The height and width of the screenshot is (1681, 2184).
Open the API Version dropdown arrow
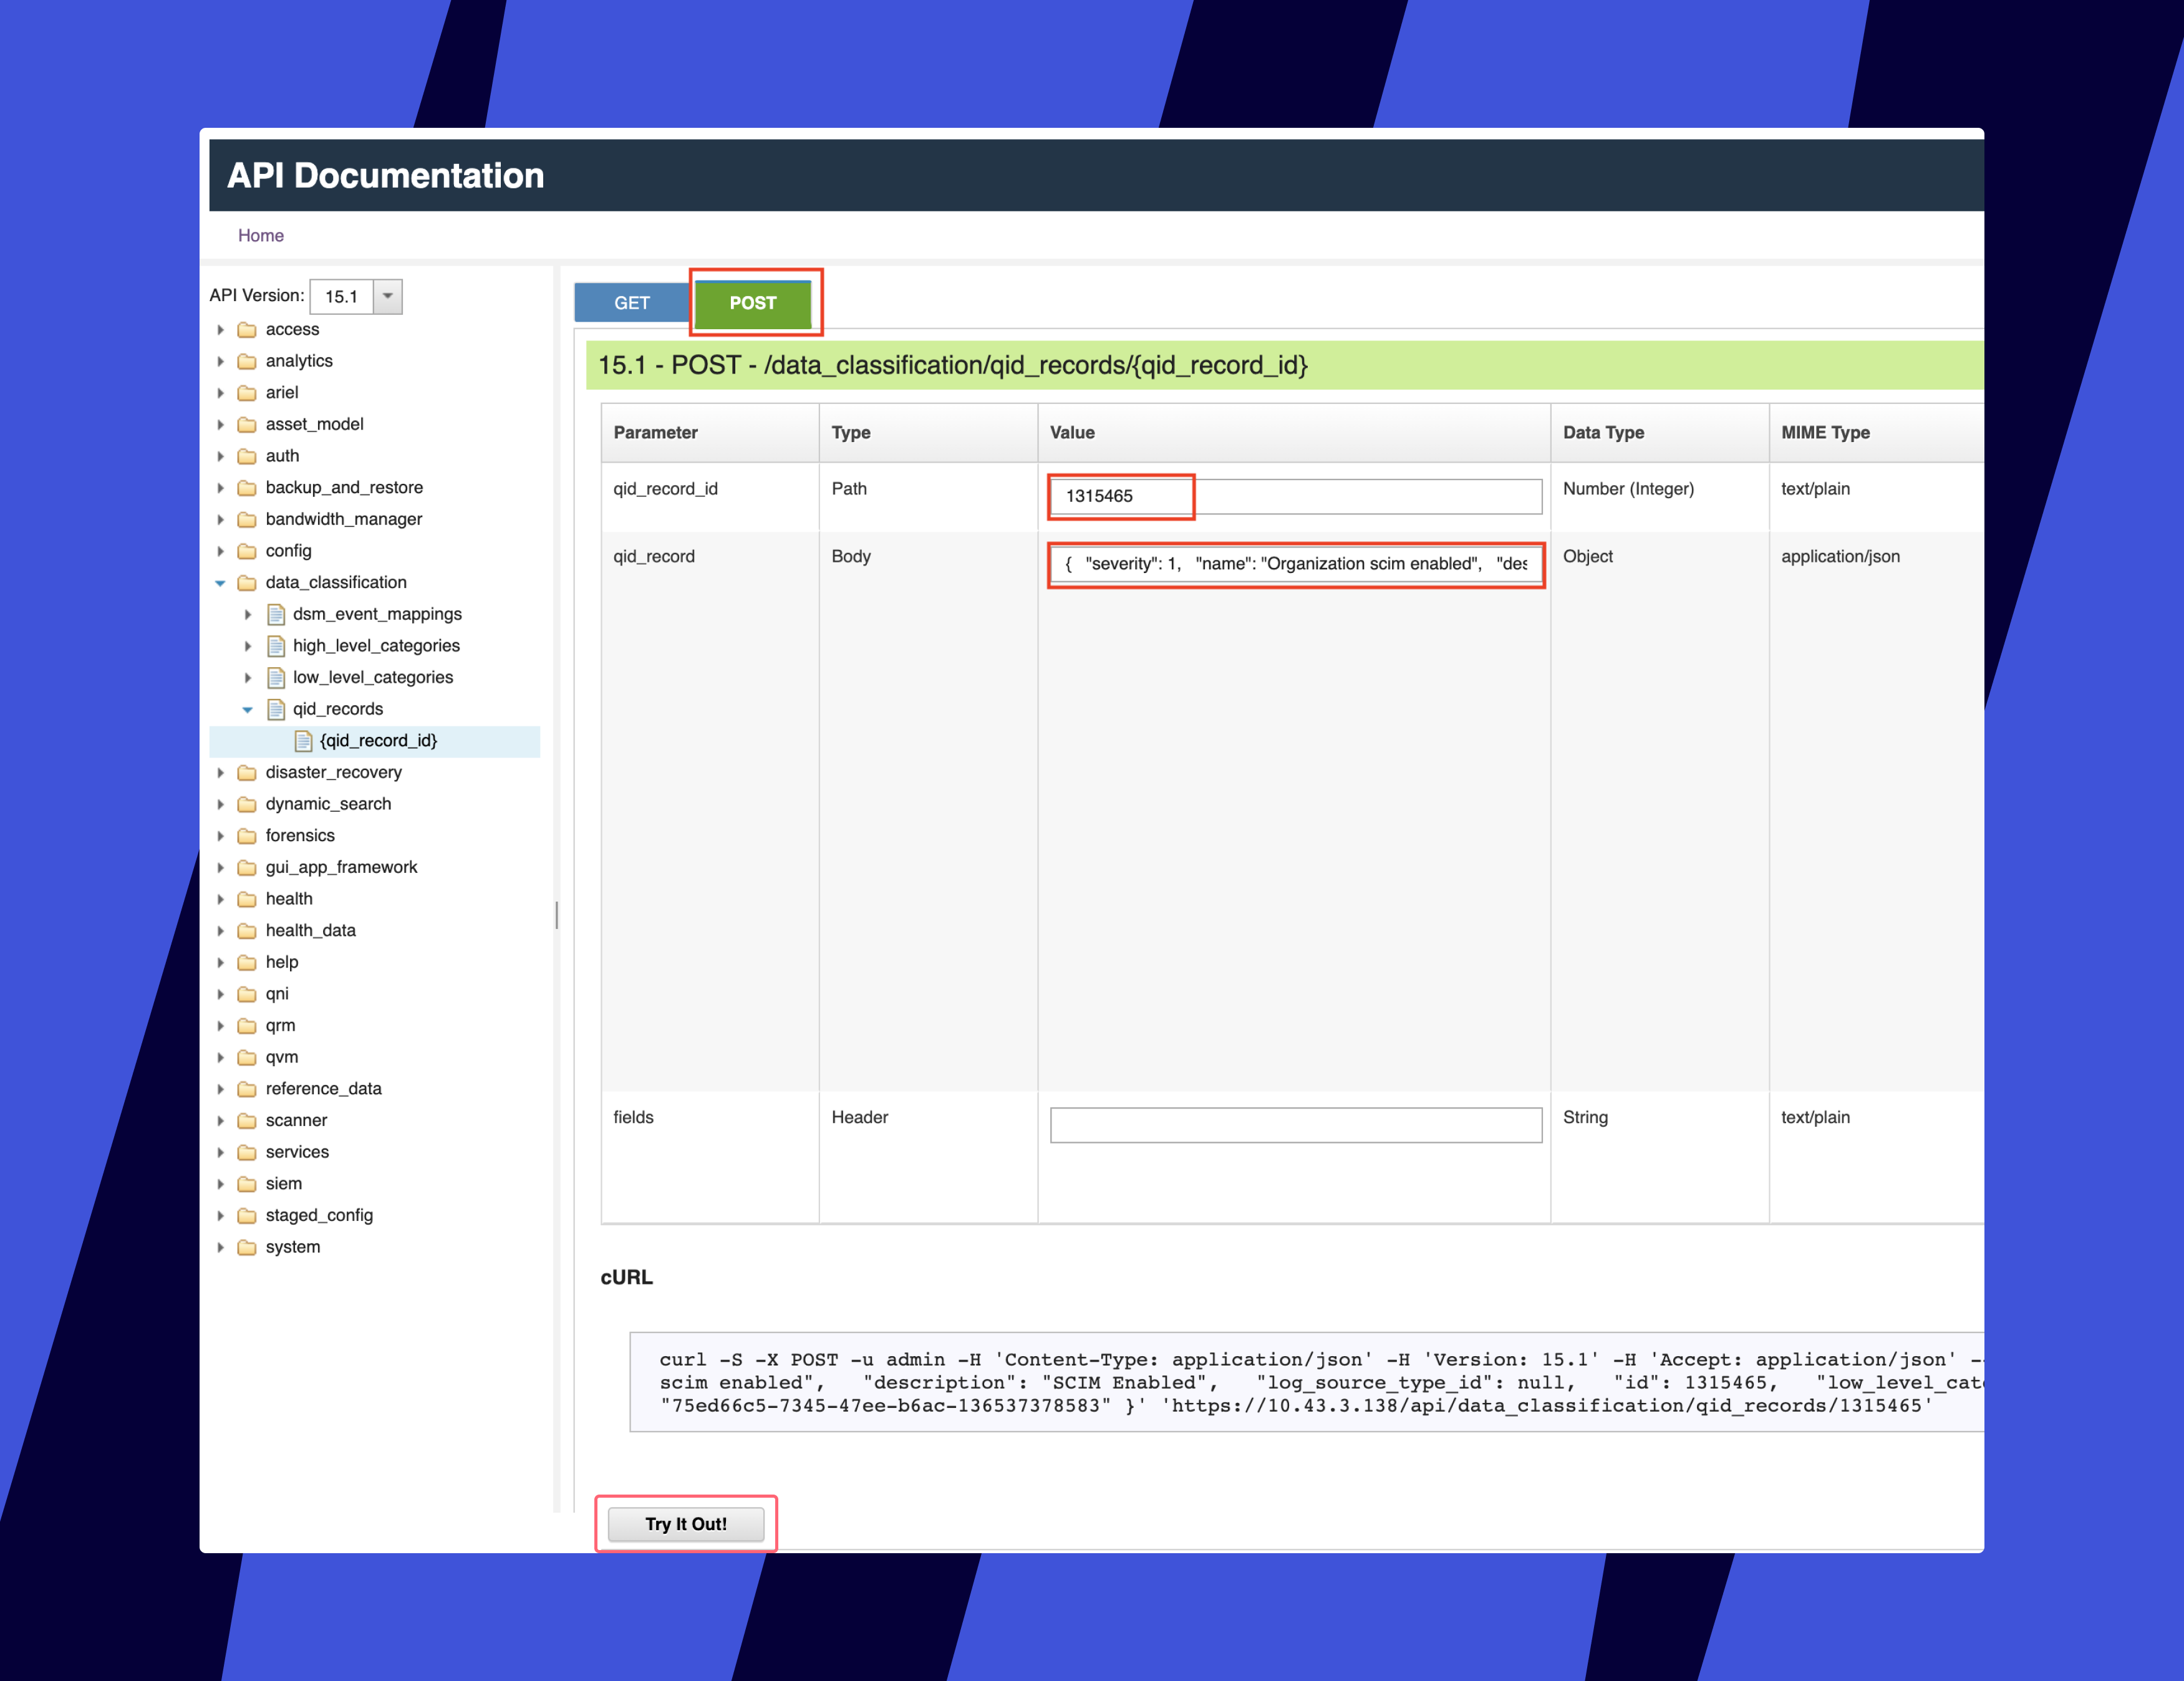pyautogui.click(x=388, y=296)
